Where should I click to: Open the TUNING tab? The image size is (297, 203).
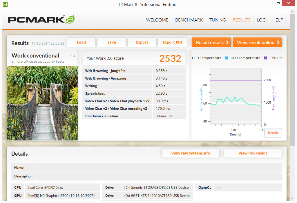click(218, 20)
